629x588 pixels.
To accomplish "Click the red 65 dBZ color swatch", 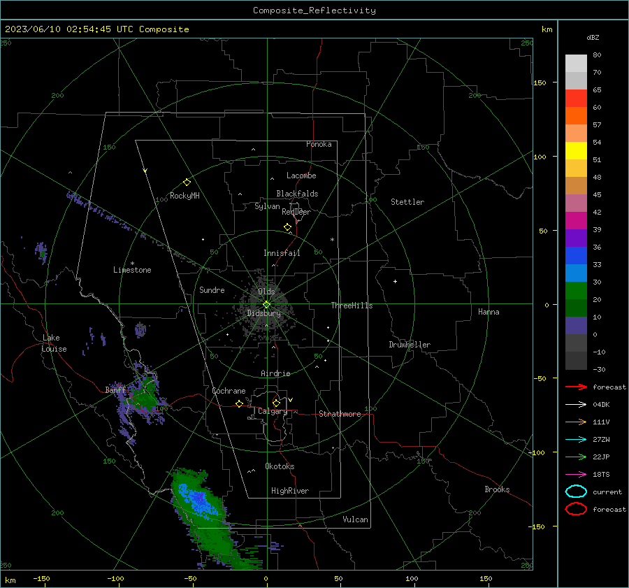I will pos(576,98).
